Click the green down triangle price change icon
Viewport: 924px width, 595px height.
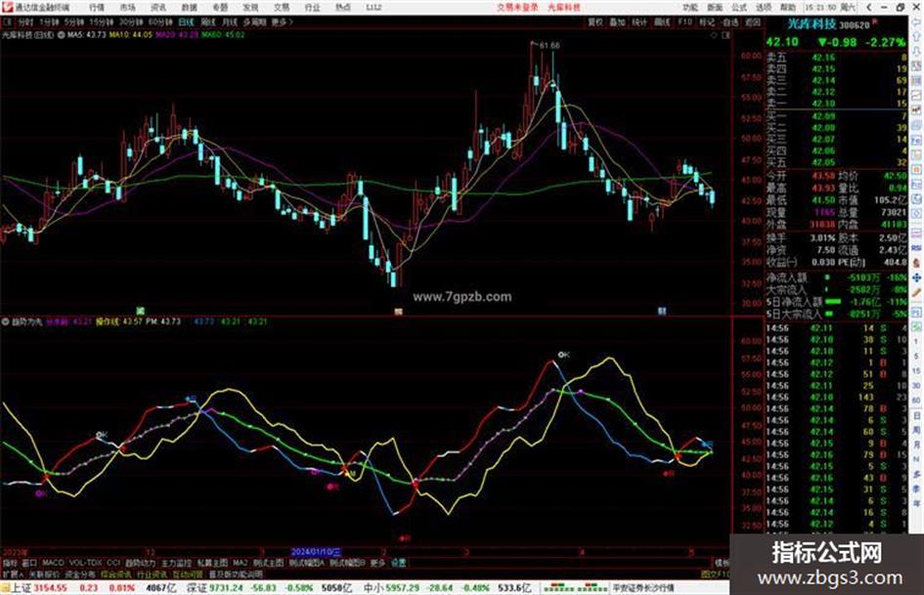coord(822,42)
